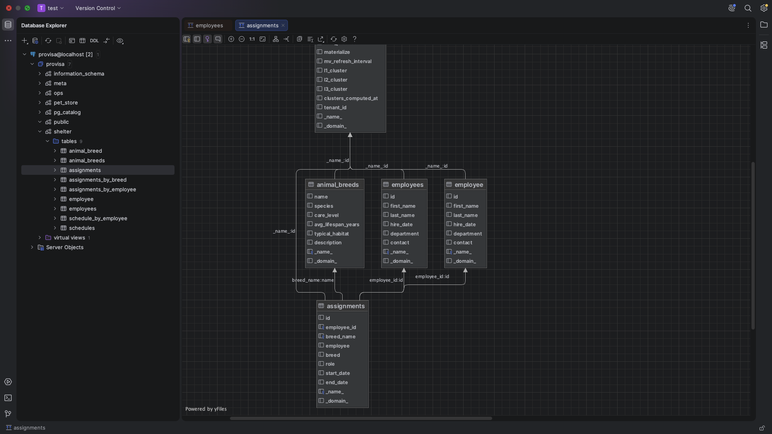The image size is (772, 434).
Task: Refresh the Database Explorer tree
Action: 48,41
